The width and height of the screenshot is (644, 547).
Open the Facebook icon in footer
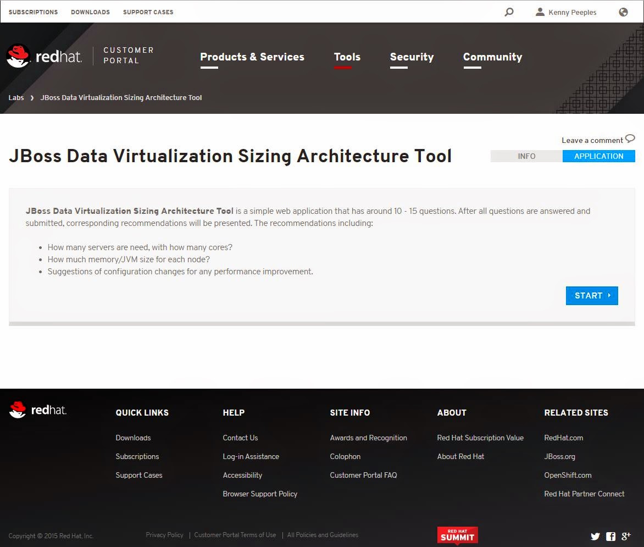[610, 537]
